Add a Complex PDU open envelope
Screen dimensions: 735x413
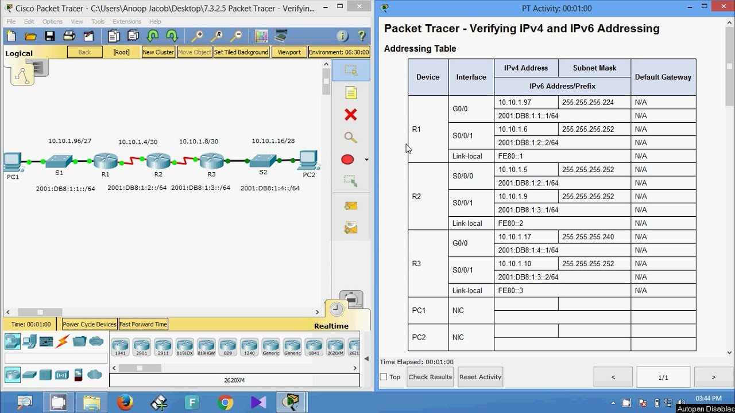coord(351,228)
